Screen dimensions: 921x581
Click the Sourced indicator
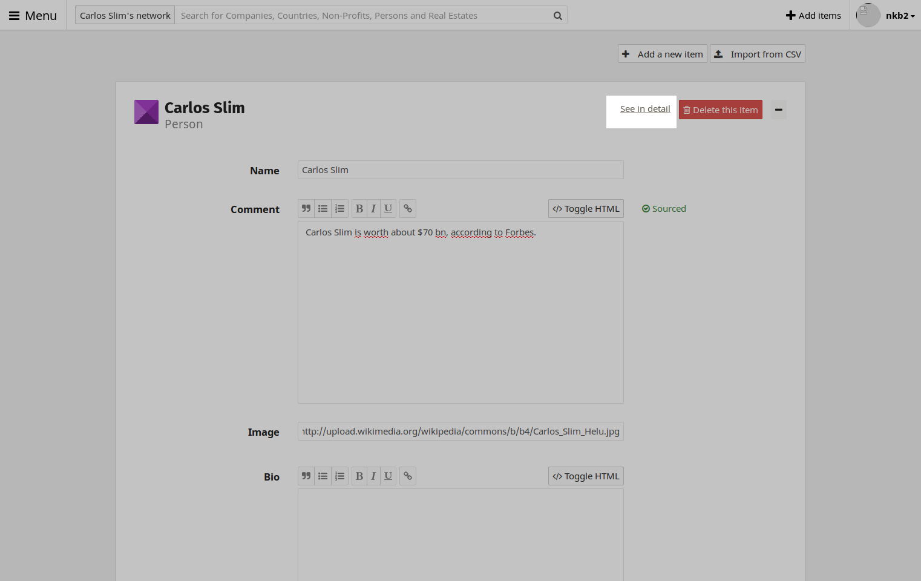pyautogui.click(x=664, y=209)
